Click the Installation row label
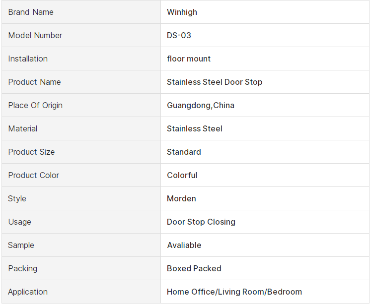Image resolution: width=370 pixels, height=305 pixels. 28,59
